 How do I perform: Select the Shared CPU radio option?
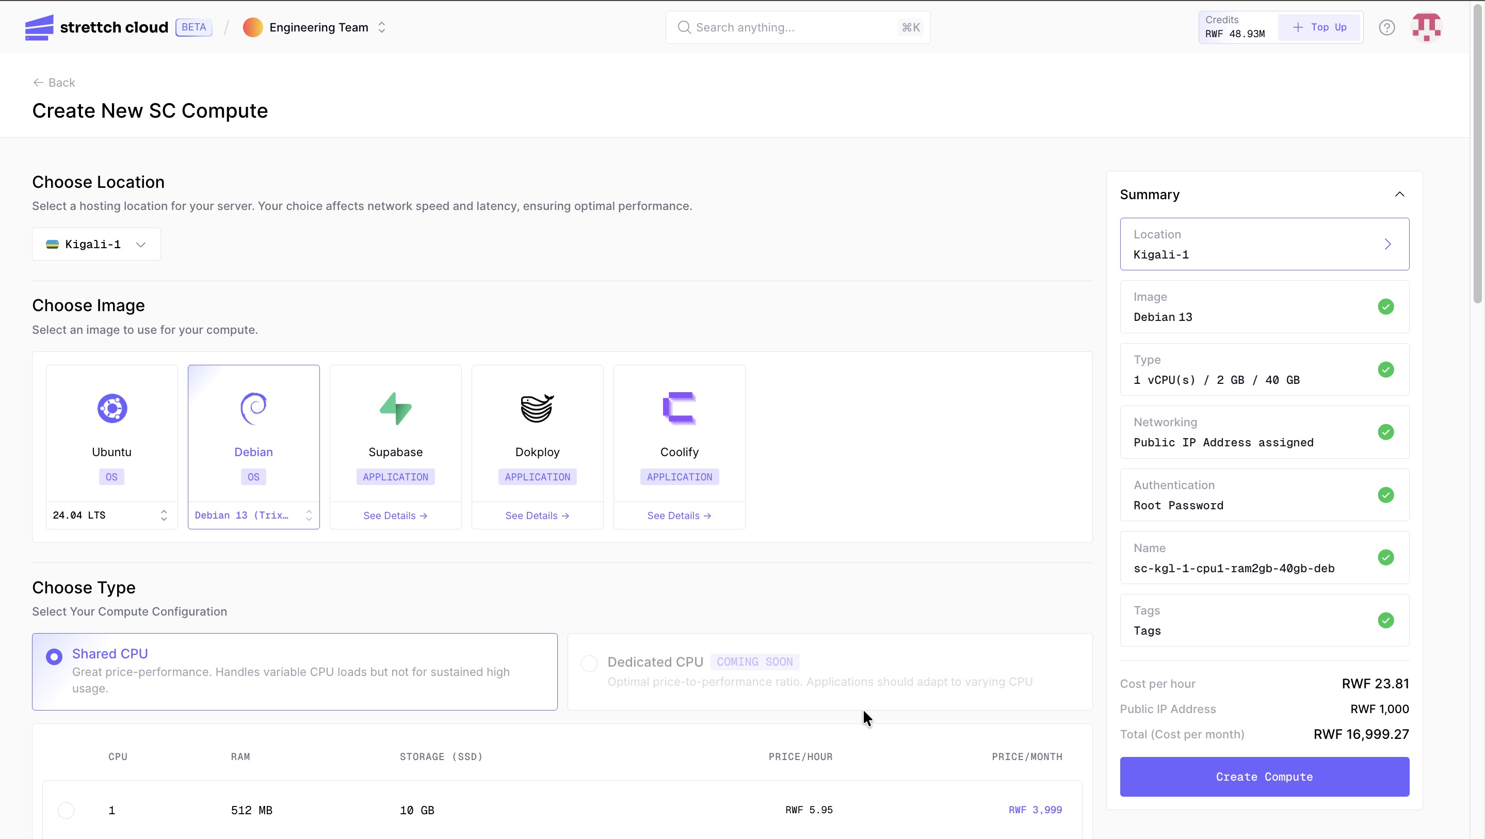coord(54,656)
